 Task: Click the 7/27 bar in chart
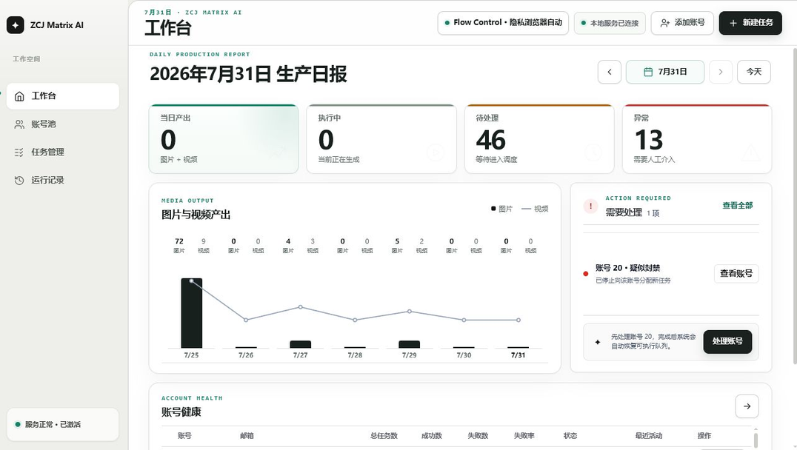[x=301, y=344]
